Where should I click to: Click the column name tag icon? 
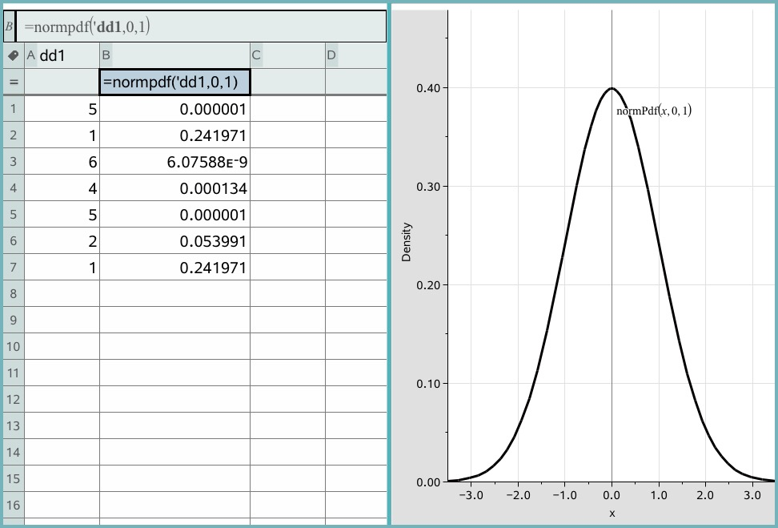point(13,55)
